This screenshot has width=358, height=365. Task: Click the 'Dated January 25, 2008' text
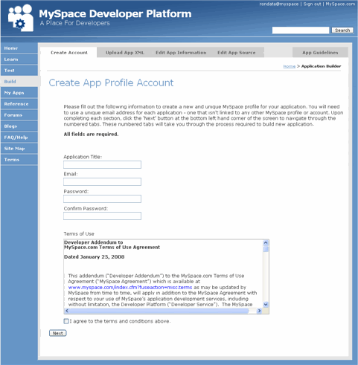click(x=95, y=257)
